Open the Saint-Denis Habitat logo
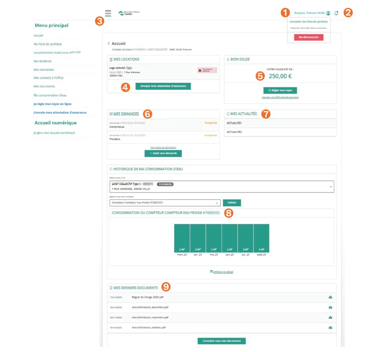Screen dimensions: 387x352 pyautogui.click(x=129, y=13)
